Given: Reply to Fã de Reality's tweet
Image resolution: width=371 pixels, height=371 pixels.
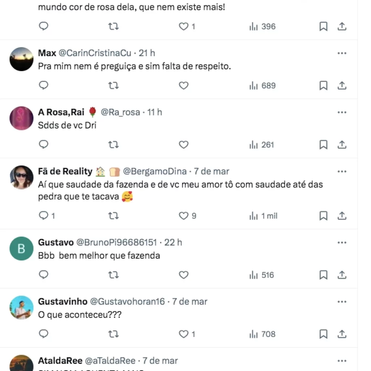Looking at the screenshot, I should click(43, 216).
